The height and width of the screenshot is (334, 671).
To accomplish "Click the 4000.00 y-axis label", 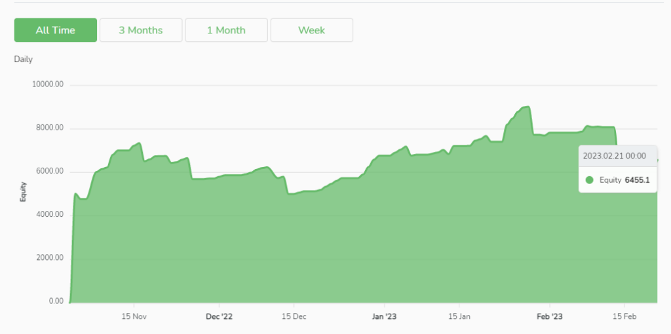I will tap(49, 215).
